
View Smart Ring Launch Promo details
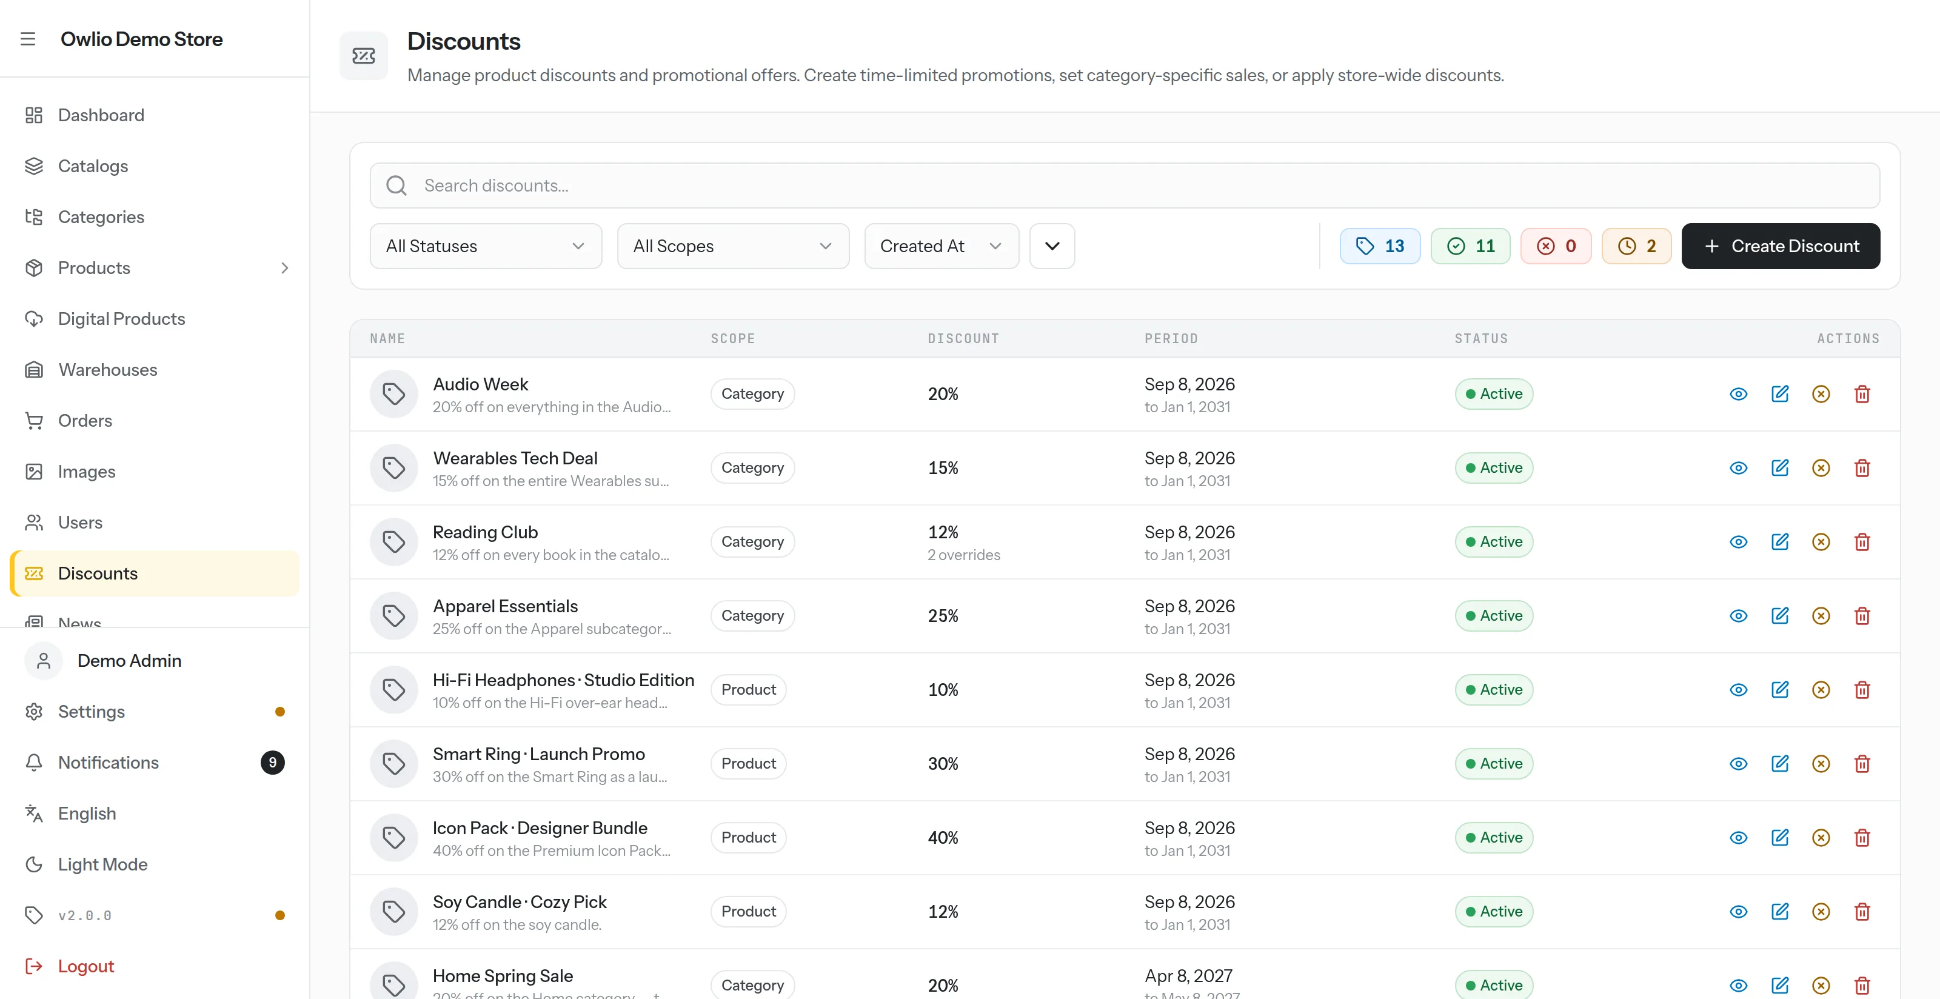point(1738,763)
